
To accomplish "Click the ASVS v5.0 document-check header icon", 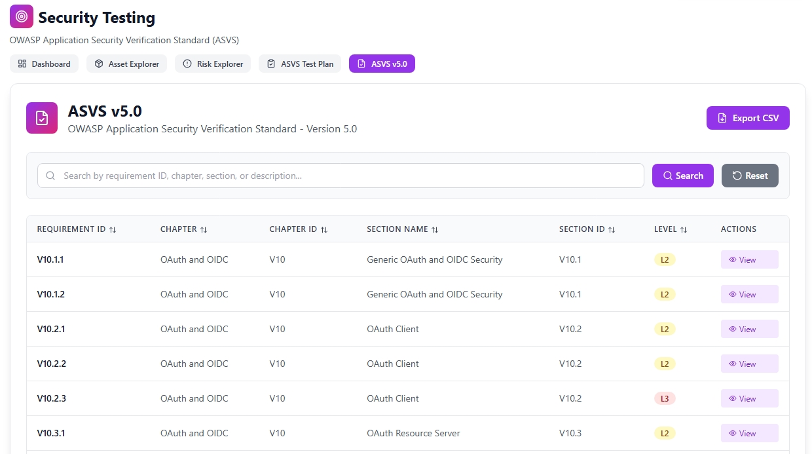I will coord(42,118).
